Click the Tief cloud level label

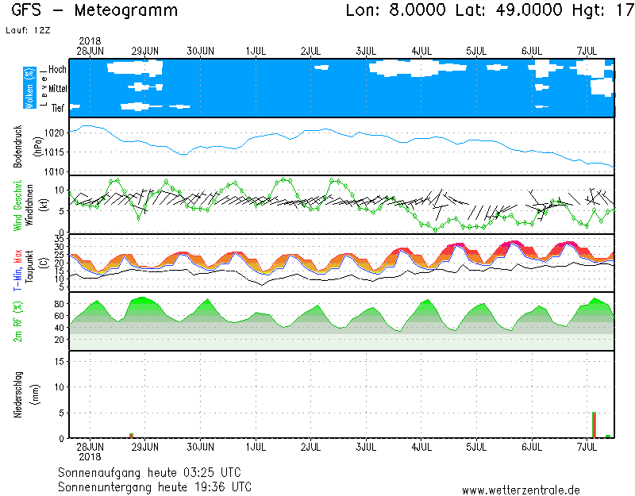pos(58,109)
